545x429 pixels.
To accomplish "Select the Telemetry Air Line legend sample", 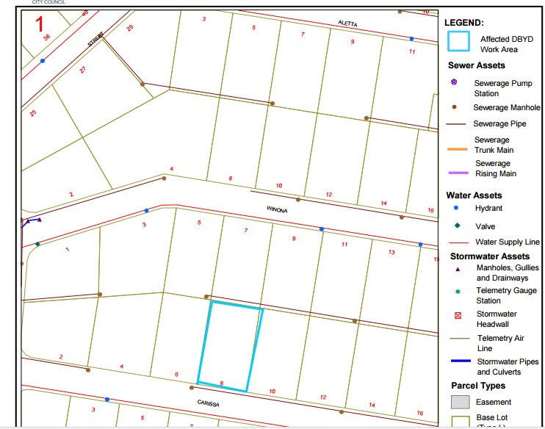I will 460,338.
